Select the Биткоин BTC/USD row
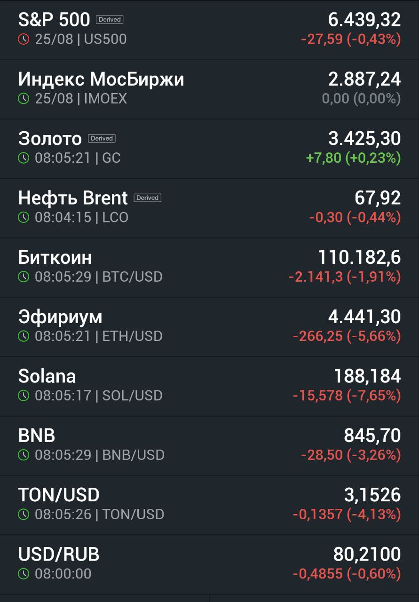 (209, 267)
